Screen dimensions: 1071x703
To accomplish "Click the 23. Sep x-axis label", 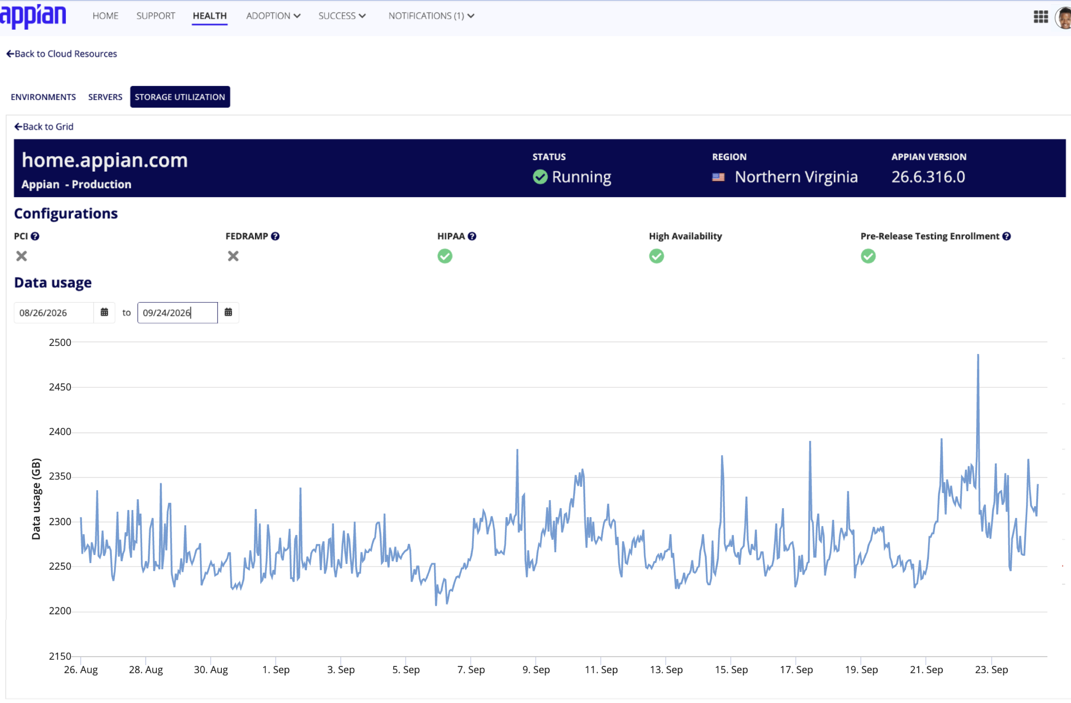I will pos(991,670).
